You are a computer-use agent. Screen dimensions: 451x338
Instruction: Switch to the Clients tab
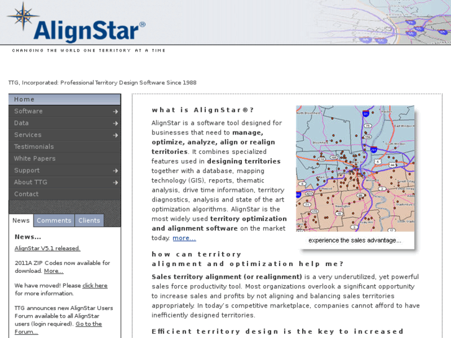[x=89, y=221]
